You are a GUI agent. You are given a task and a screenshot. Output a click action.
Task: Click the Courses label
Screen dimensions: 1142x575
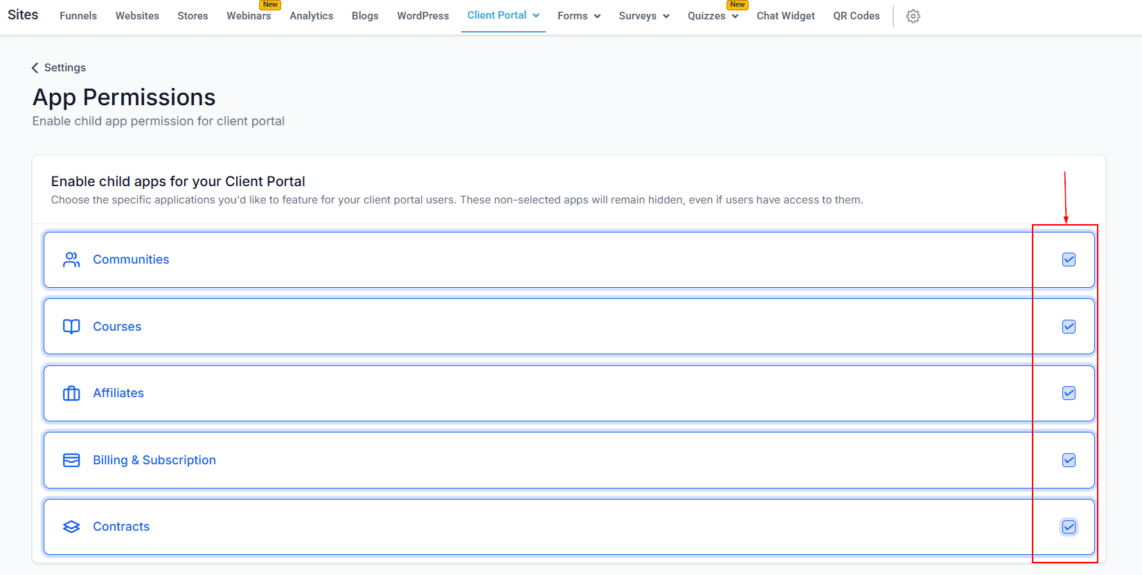117,327
